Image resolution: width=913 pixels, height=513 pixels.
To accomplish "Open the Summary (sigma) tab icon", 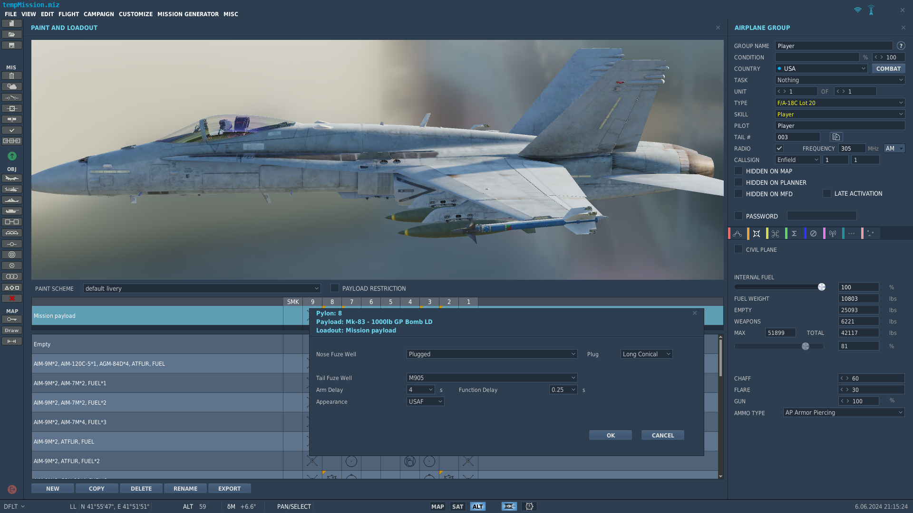I will tap(794, 234).
